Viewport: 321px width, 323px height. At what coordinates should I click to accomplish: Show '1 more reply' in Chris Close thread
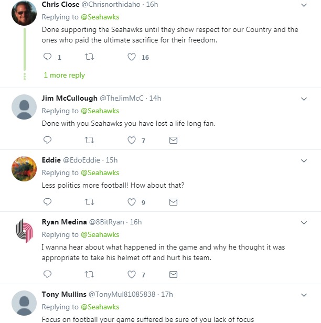[x=64, y=76]
